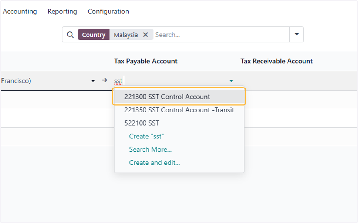
Task: Open the Configuration menu
Action: 108,11
